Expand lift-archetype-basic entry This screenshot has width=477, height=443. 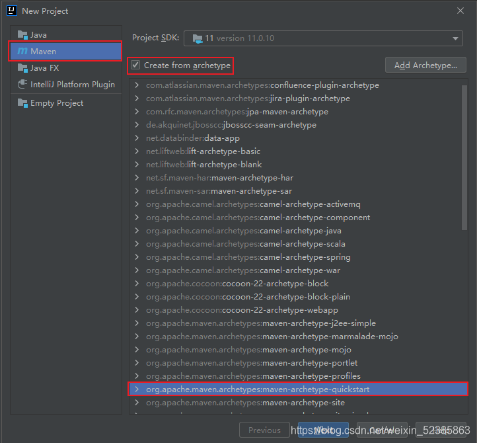point(137,151)
